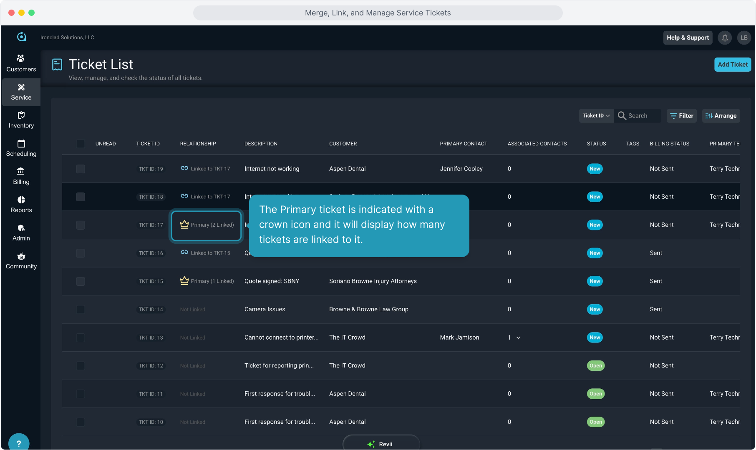The image size is (756, 450).
Task: Open the Filter options
Action: (682, 116)
